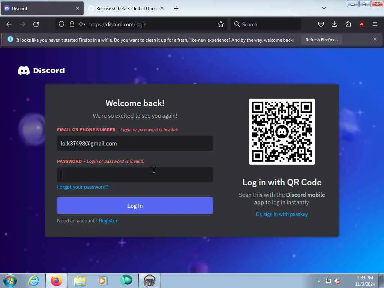
Task: Open the green globe taskbar app
Action: (126, 280)
